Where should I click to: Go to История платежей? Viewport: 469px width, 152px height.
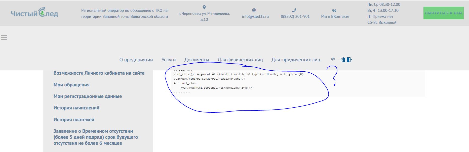[x=74, y=119]
